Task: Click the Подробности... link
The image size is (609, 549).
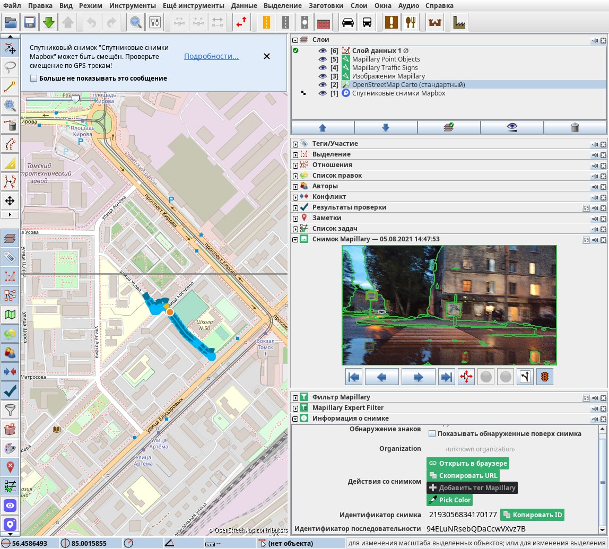Action: [x=211, y=56]
